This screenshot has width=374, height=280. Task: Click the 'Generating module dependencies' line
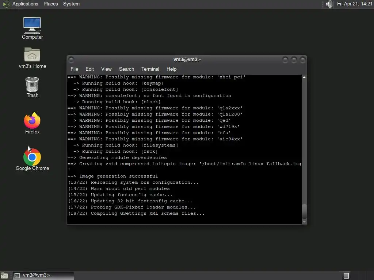point(117,157)
